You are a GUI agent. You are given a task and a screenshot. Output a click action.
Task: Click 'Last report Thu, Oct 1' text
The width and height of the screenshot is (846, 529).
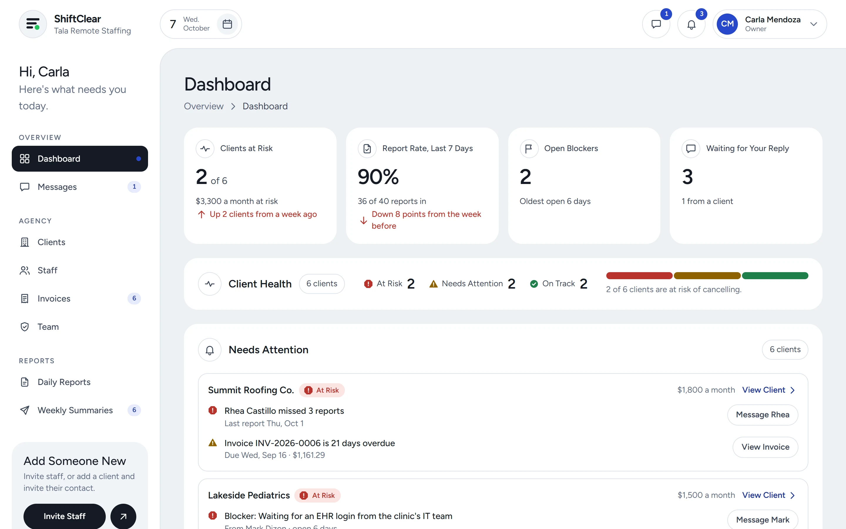[264, 423]
